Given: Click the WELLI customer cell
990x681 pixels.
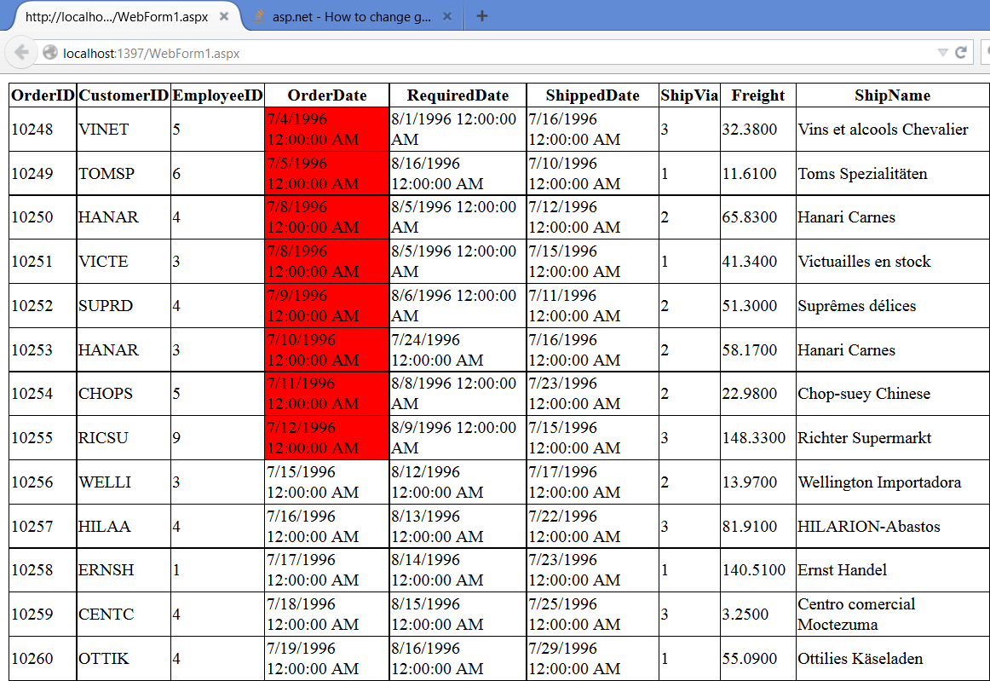Looking at the screenshot, I should point(124,482).
